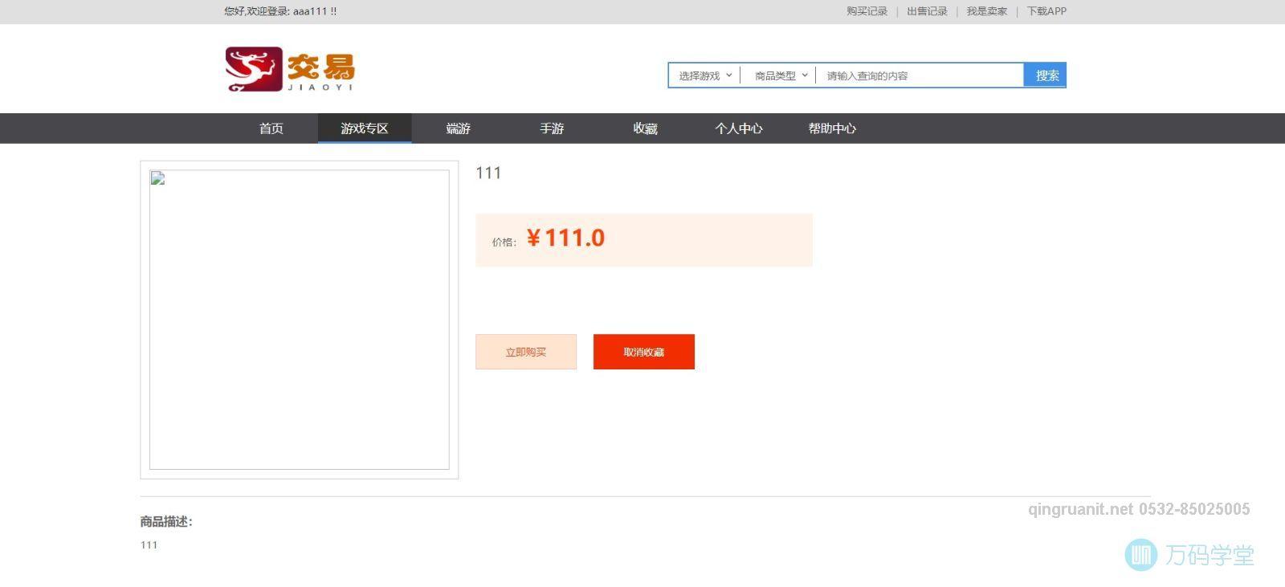1285x587 pixels.
Task: Open 我是卖家 link
Action: coord(986,11)
